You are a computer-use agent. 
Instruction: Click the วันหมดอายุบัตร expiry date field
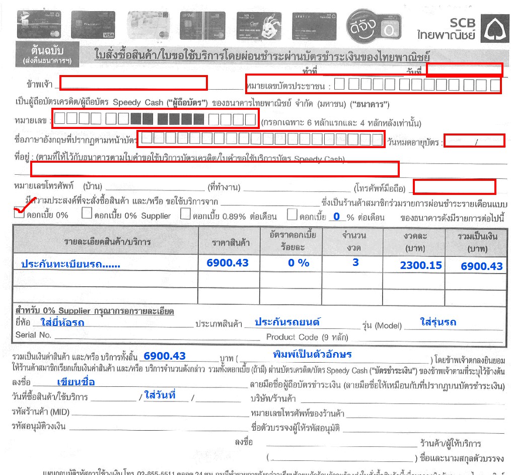(474, 141)
